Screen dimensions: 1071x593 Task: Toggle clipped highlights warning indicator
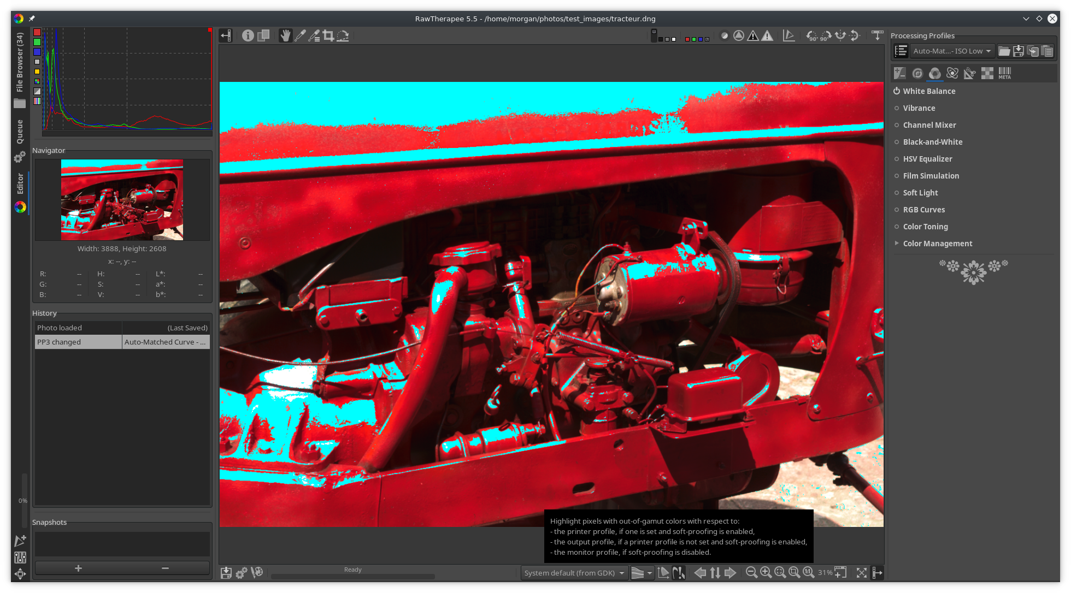point(767,36)
